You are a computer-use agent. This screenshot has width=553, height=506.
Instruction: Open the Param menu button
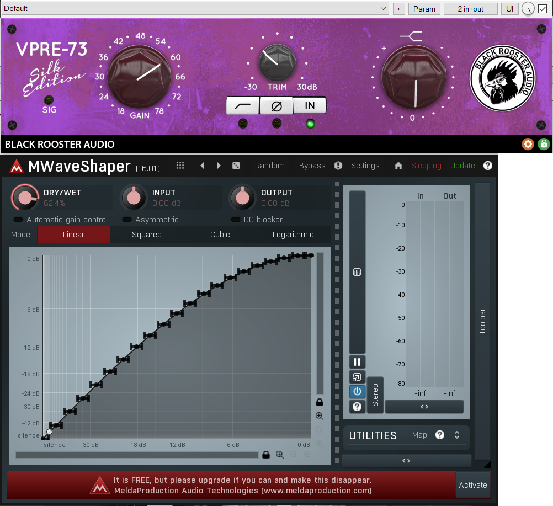click(424, 9)
